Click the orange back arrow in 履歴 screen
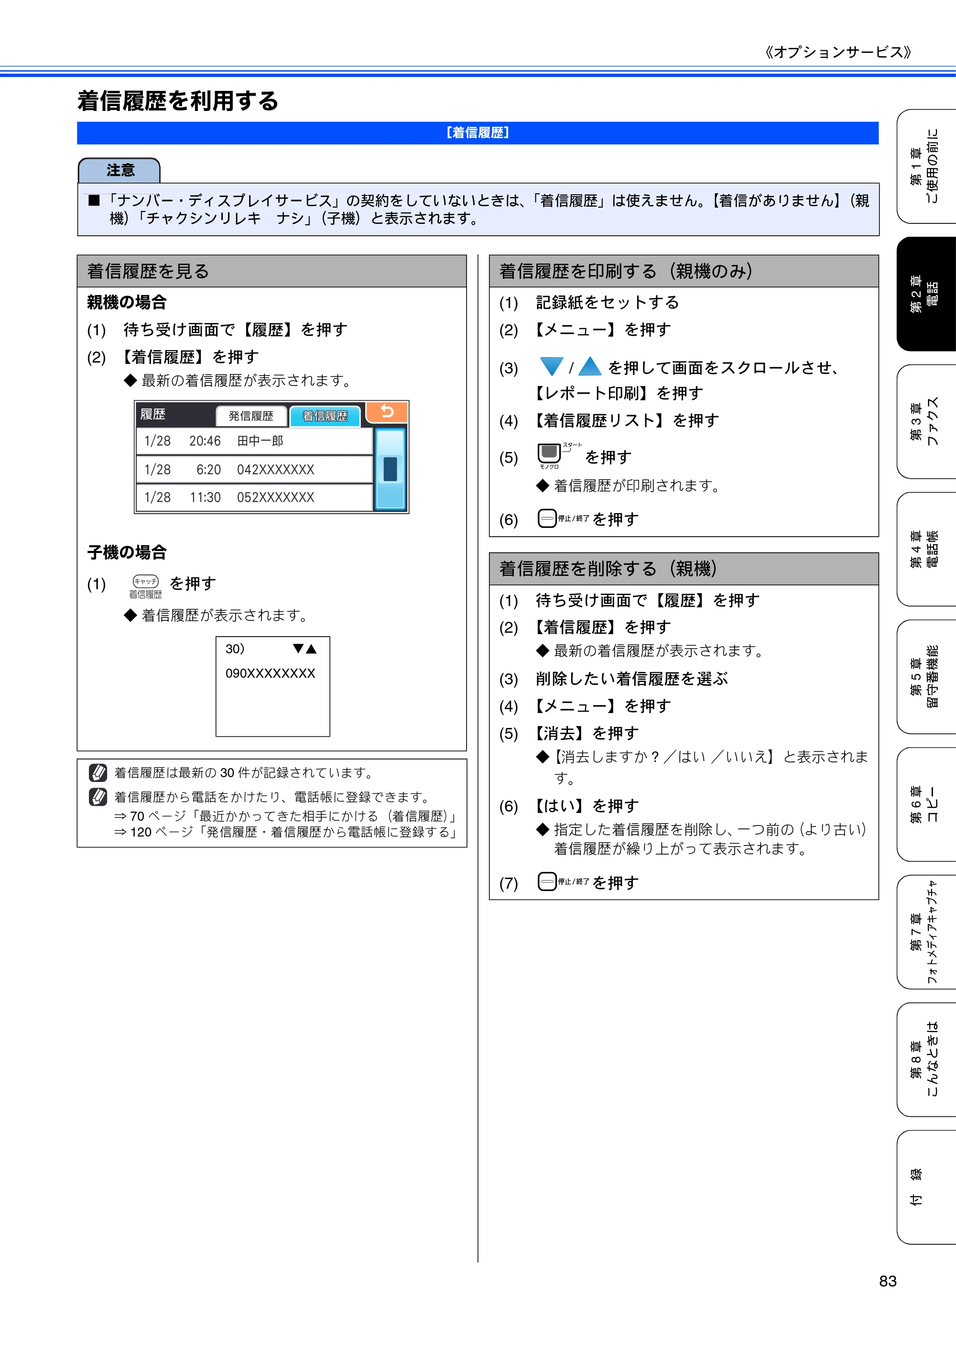 (387, 412)
